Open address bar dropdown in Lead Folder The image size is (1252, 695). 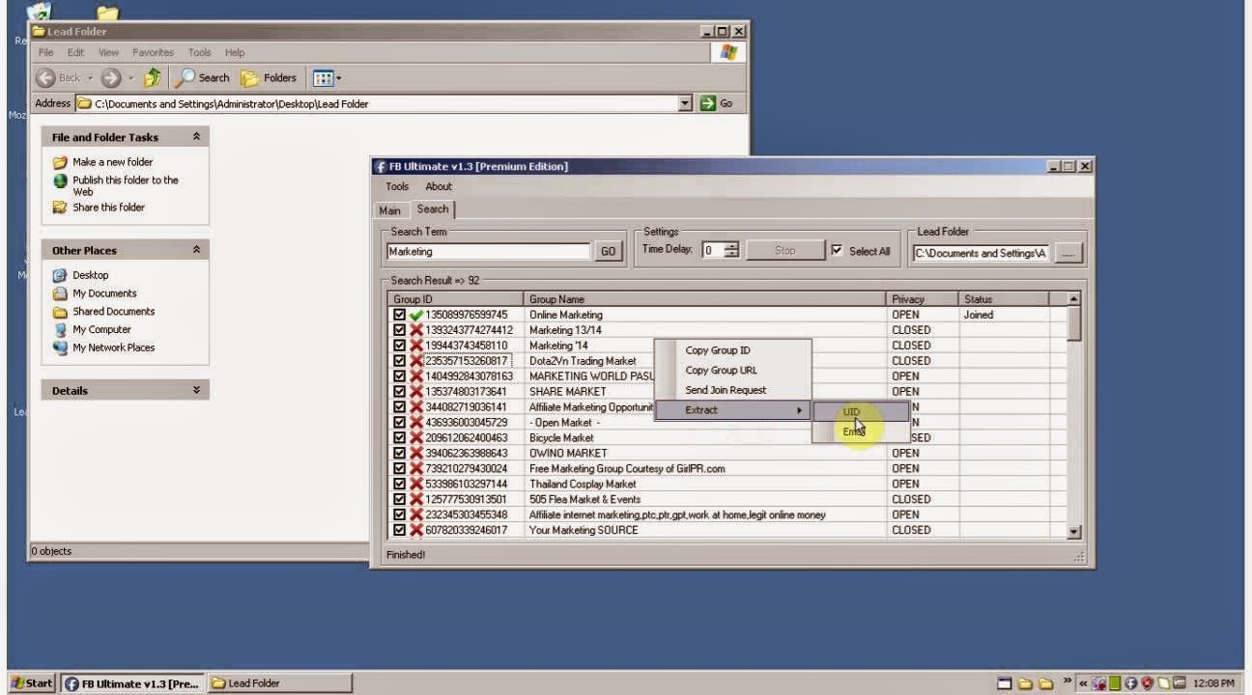(x=686, y=103)
